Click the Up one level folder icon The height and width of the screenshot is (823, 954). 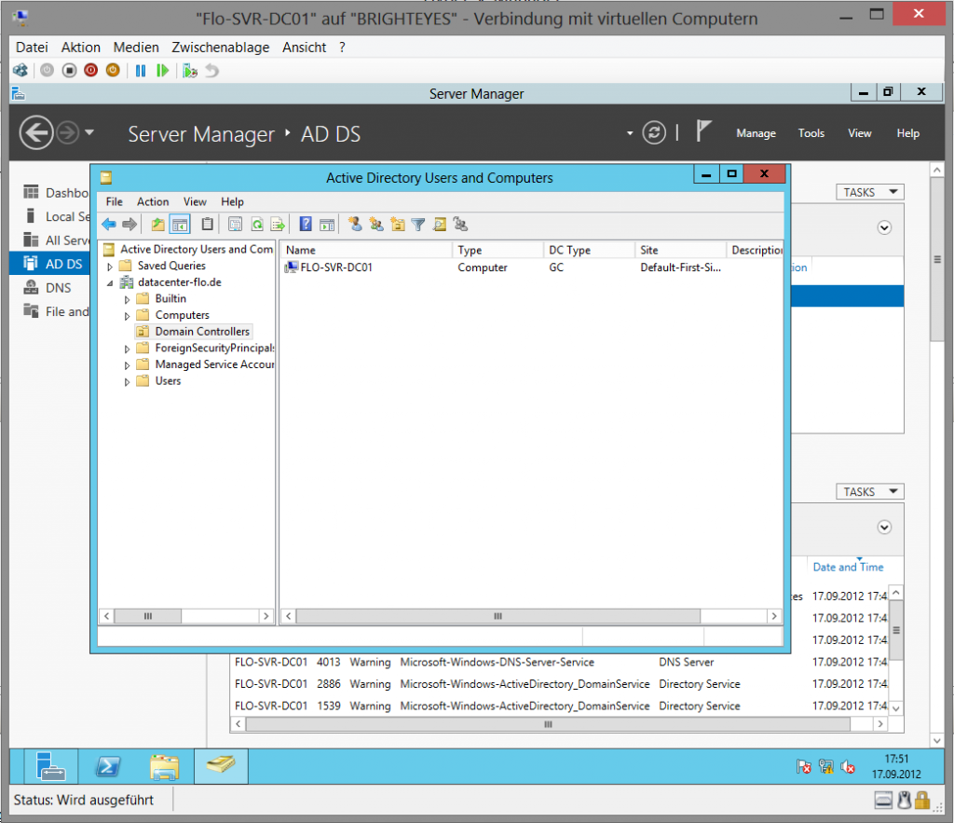(157, 225)
